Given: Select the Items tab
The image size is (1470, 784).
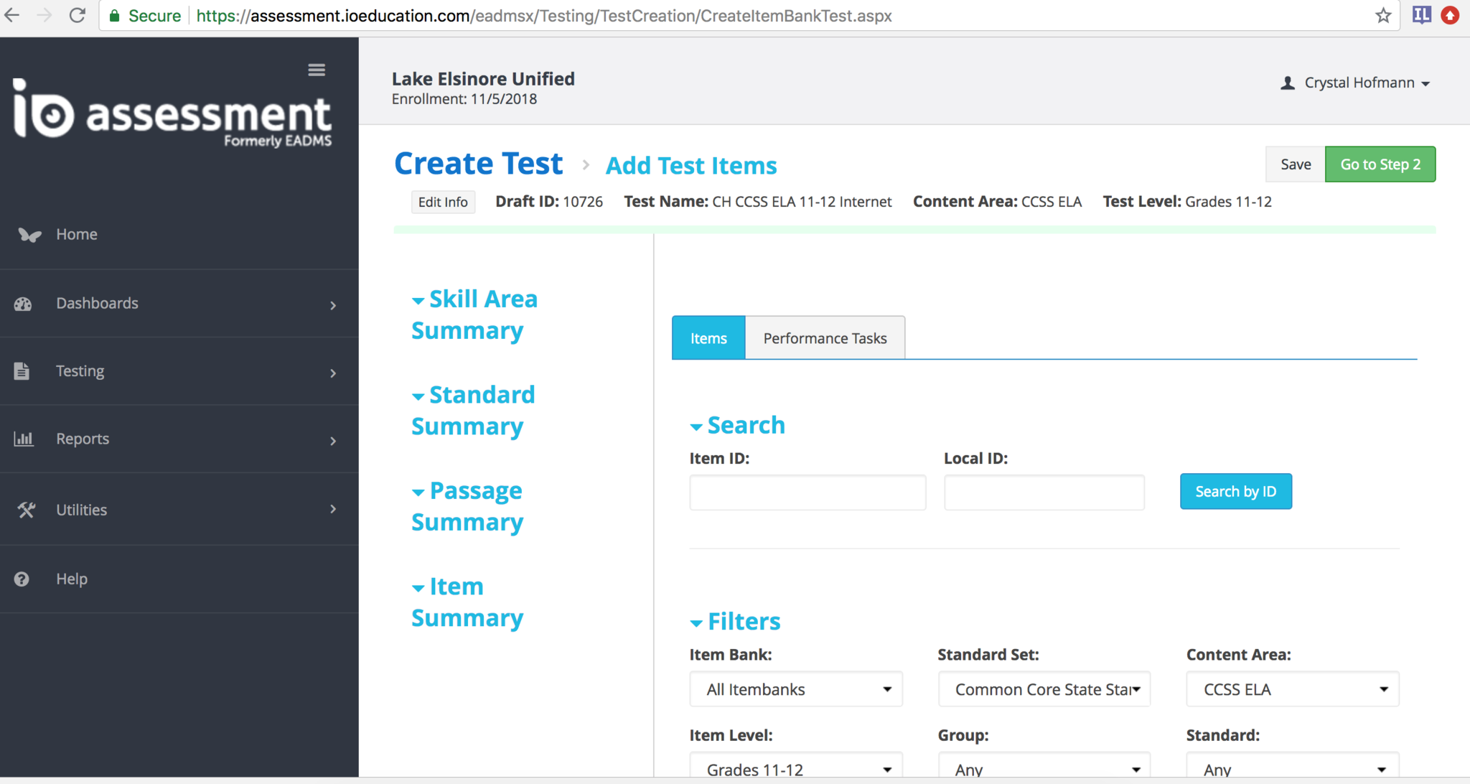Looking at the screenshot, I should coord(708,338).
